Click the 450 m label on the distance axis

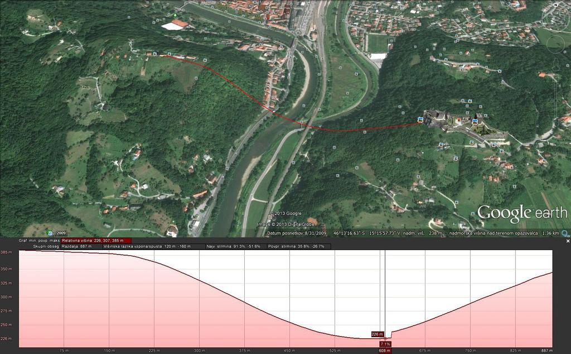[x=289, y=351]
